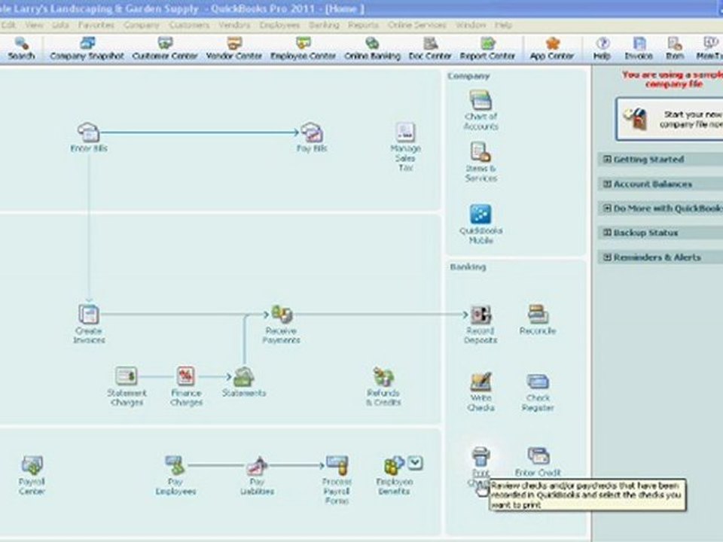Open Write Checks
Screen dimensions: 723x542
coord(481,391)
